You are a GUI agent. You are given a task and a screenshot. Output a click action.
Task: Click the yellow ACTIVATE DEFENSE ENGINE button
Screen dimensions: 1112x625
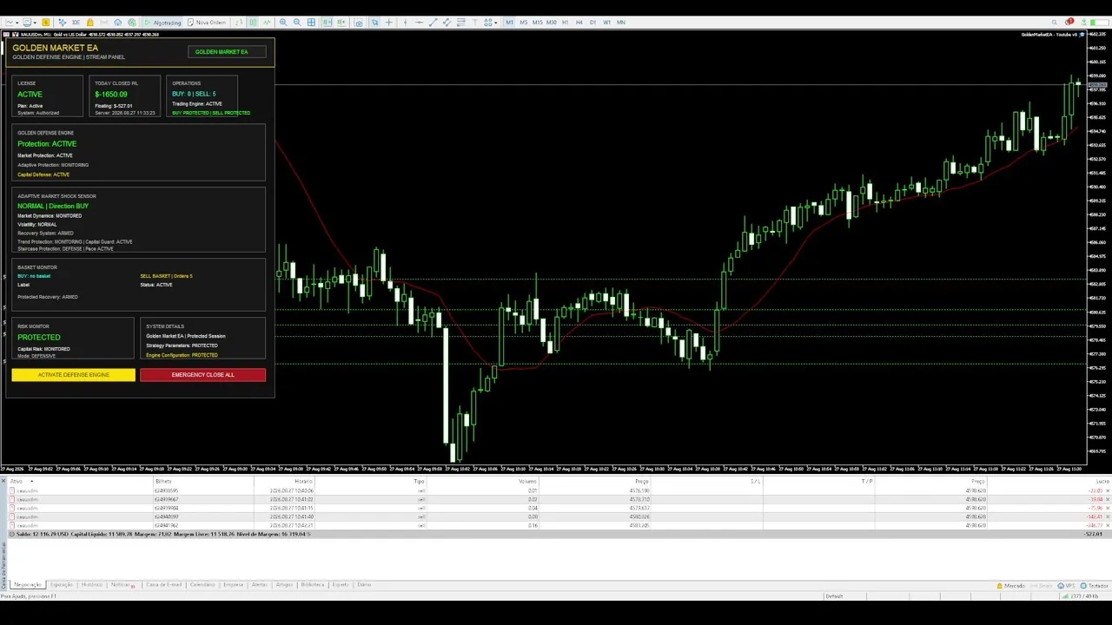click(x=74, y=375)
